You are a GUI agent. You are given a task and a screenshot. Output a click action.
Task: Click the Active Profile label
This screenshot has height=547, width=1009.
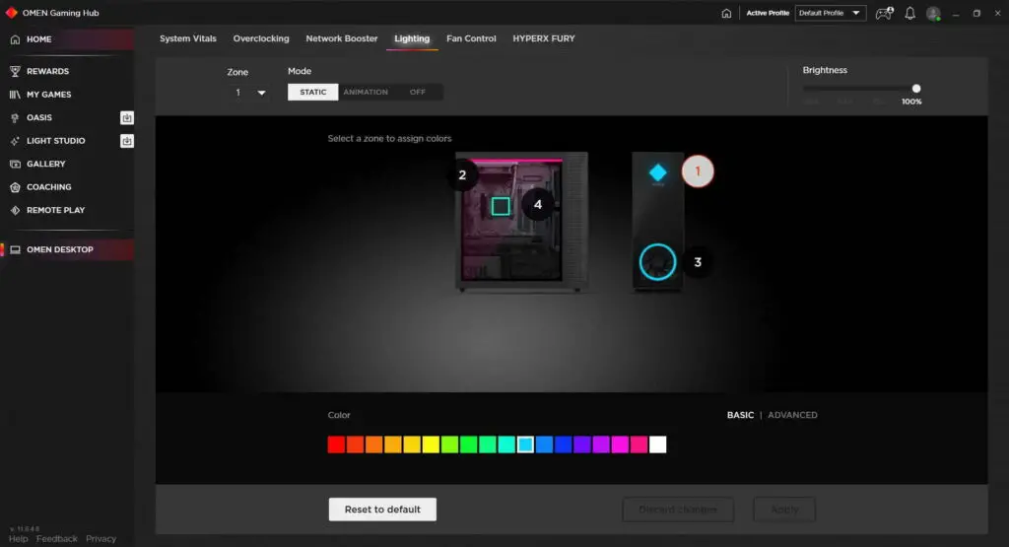pos(767,13)
